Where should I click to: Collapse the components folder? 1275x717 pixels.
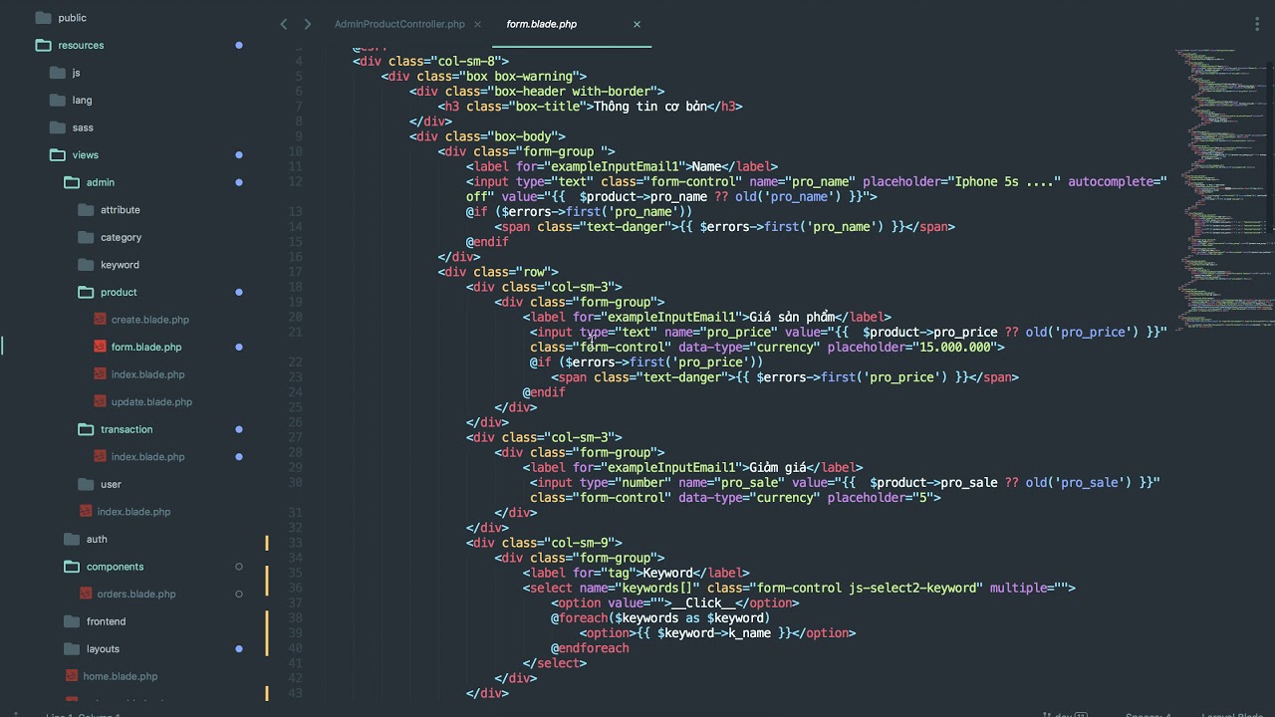(x=71, y=567)
